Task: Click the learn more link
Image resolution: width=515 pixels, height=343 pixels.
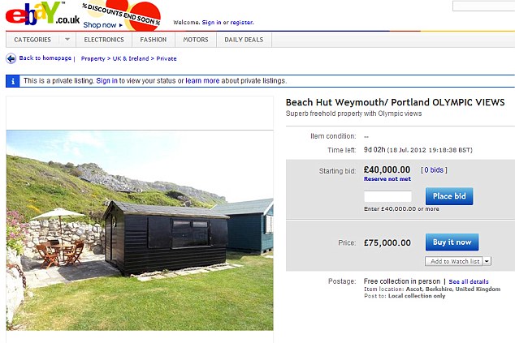Action: (x=202, y=81)
